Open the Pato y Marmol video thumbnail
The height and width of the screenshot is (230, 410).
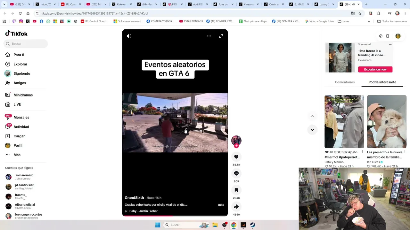tap(344, 122)
